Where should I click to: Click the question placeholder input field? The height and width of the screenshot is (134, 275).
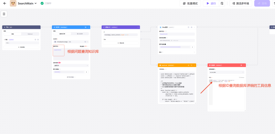click(22, 43)
